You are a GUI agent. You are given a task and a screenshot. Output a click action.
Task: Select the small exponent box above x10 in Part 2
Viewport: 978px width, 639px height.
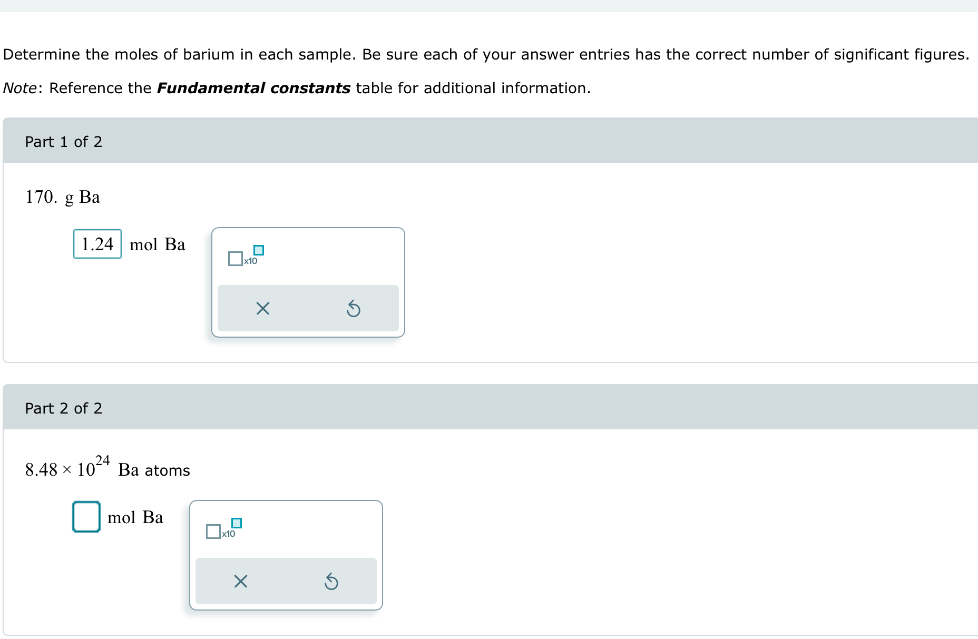click(x=237, y=523)
